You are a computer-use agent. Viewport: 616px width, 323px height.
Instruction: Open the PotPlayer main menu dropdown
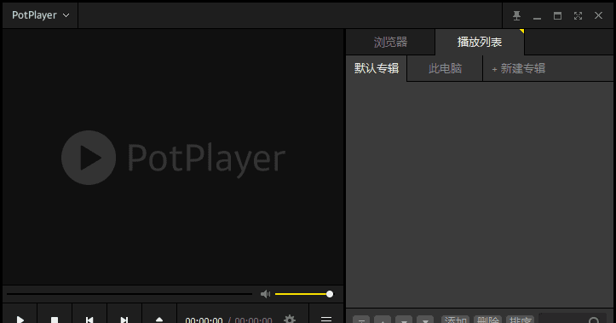[x=40, y=15]
